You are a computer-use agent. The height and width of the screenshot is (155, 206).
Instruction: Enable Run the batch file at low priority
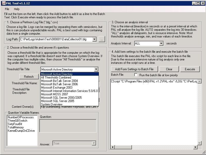click(136, 75)
